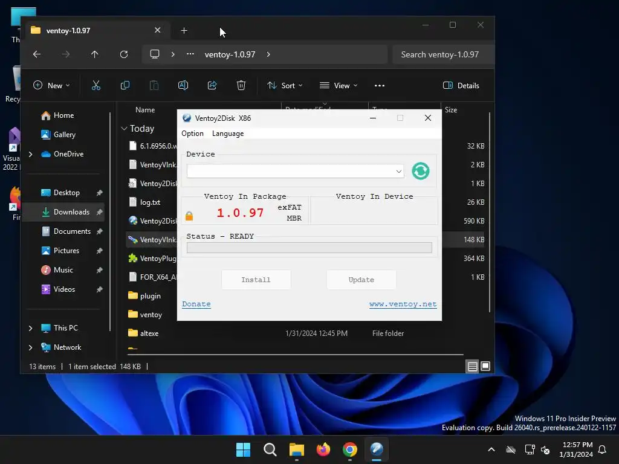Open Firefox from the taskbar
619x464 pixels.
[x=323, y=449]
